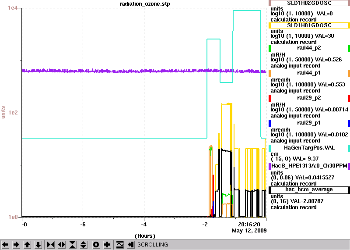The height and width of the screenshot is (250, 350).
Task: Click the 'VAL=0.0182' range text for rad29_p1
Action: [333, 135]
